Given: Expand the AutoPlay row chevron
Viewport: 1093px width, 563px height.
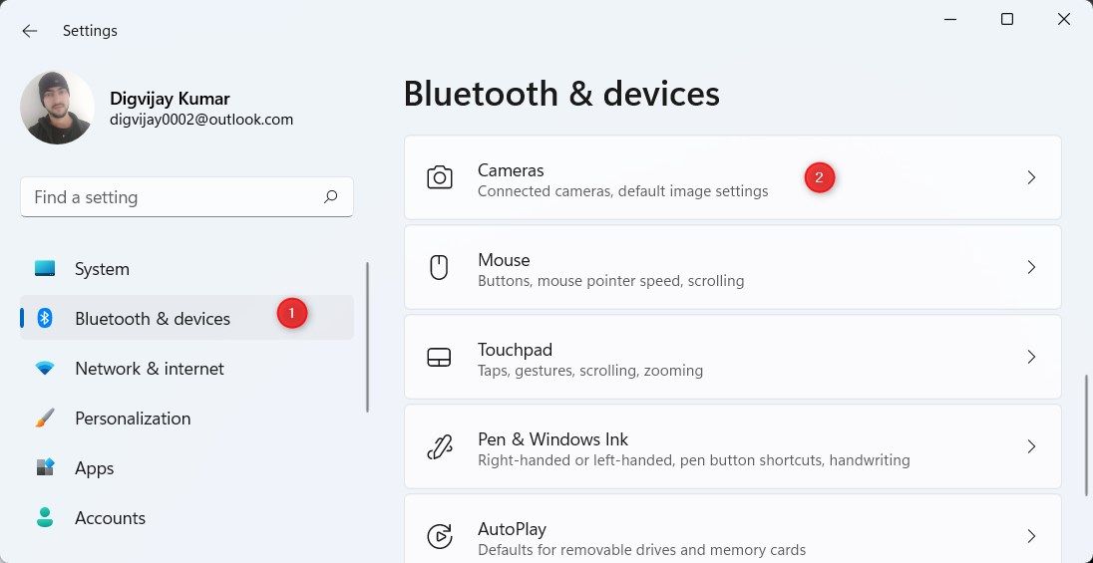Looking at the screenshot, I should (1031, 536).
